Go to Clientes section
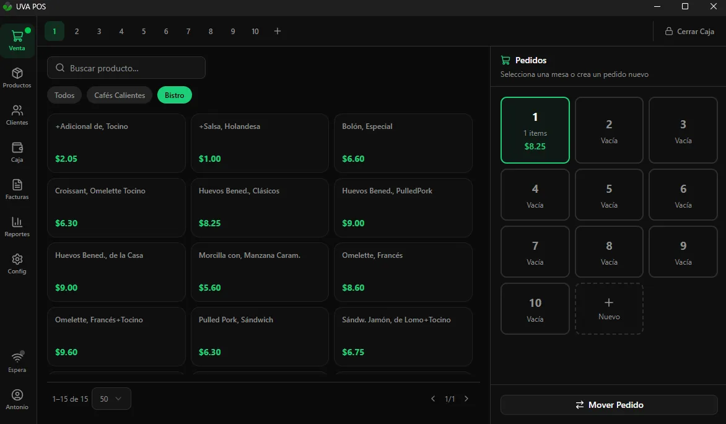This screenshot has width=726, height=424. 17,115
